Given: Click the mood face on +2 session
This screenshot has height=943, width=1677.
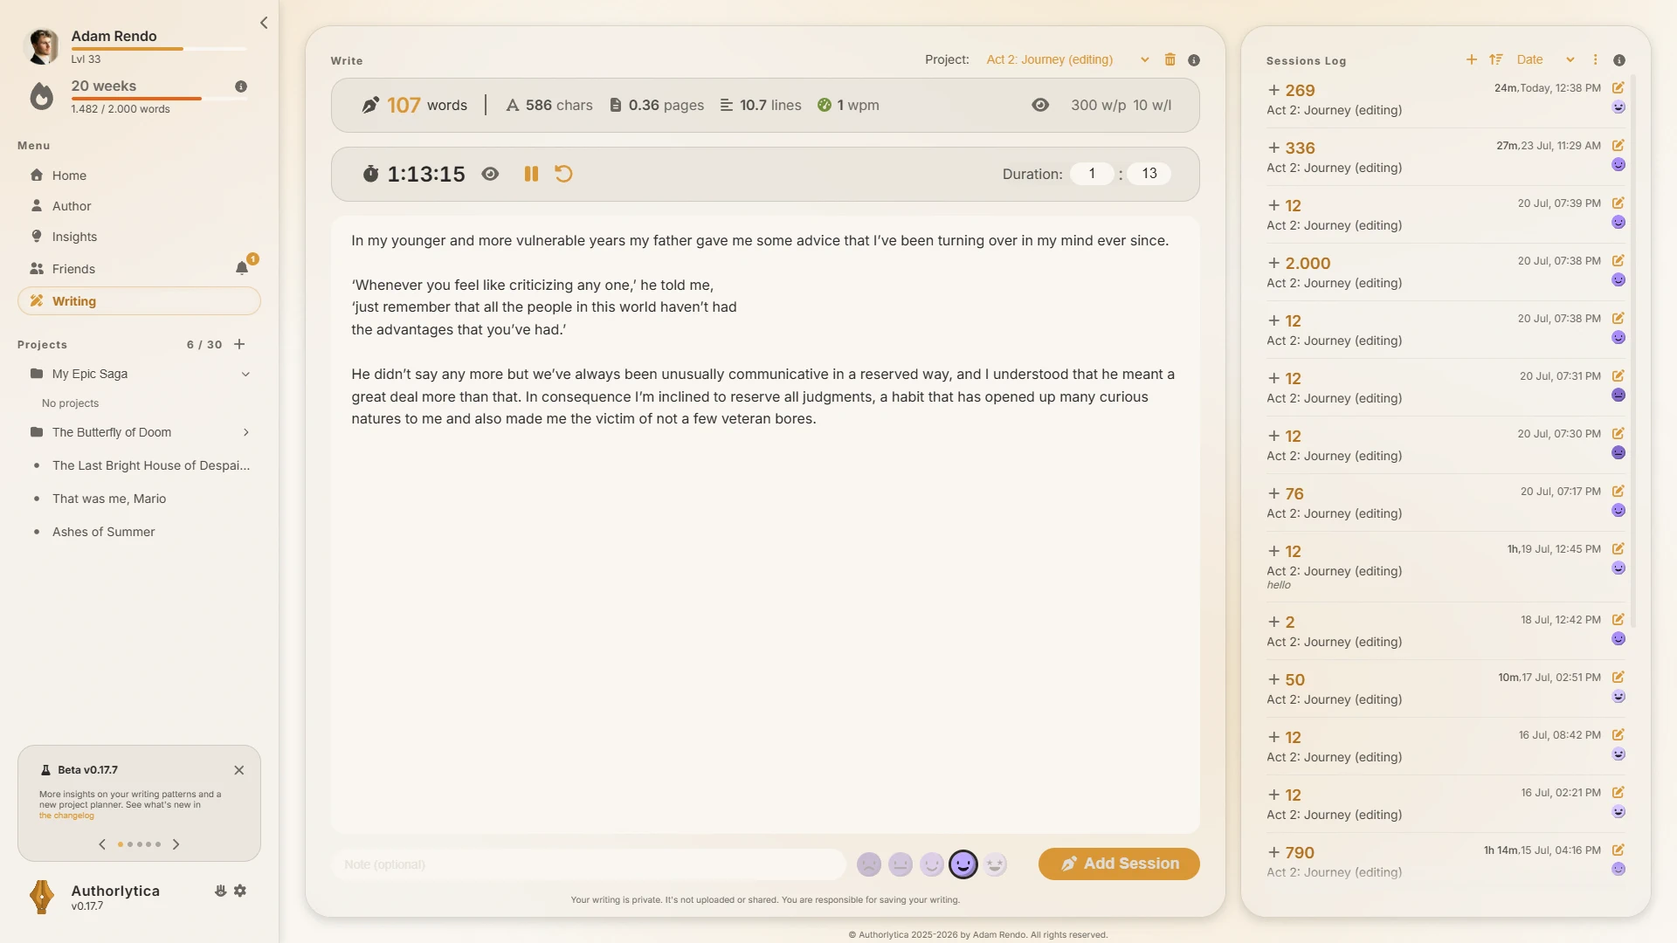Looking at the screenshot, I should click(x=1618, y=639).
